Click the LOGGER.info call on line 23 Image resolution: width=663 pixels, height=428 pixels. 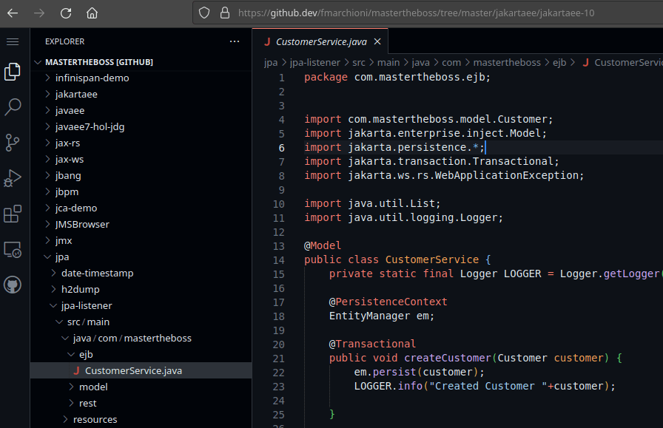pos(485,386)
